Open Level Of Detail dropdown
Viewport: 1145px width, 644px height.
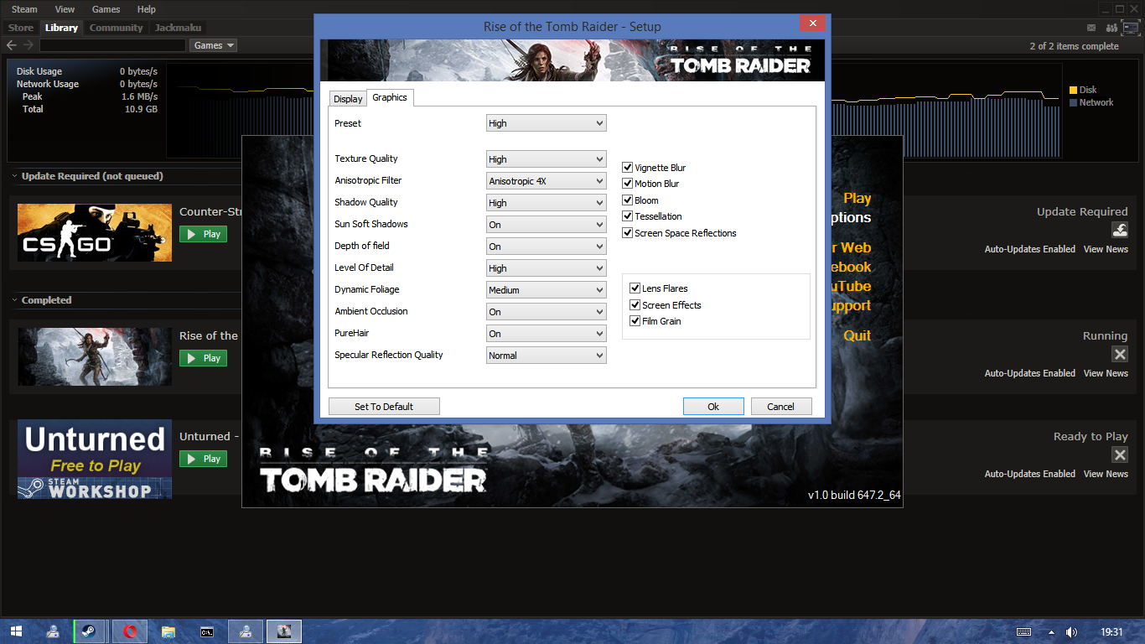pos(546,268)
